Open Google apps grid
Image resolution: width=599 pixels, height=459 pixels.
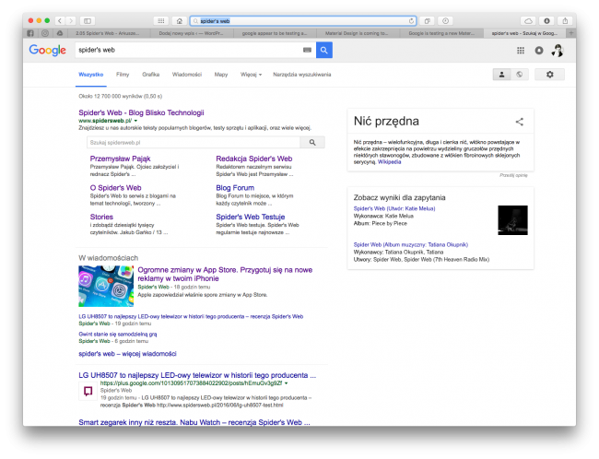[x=521, y=51]
